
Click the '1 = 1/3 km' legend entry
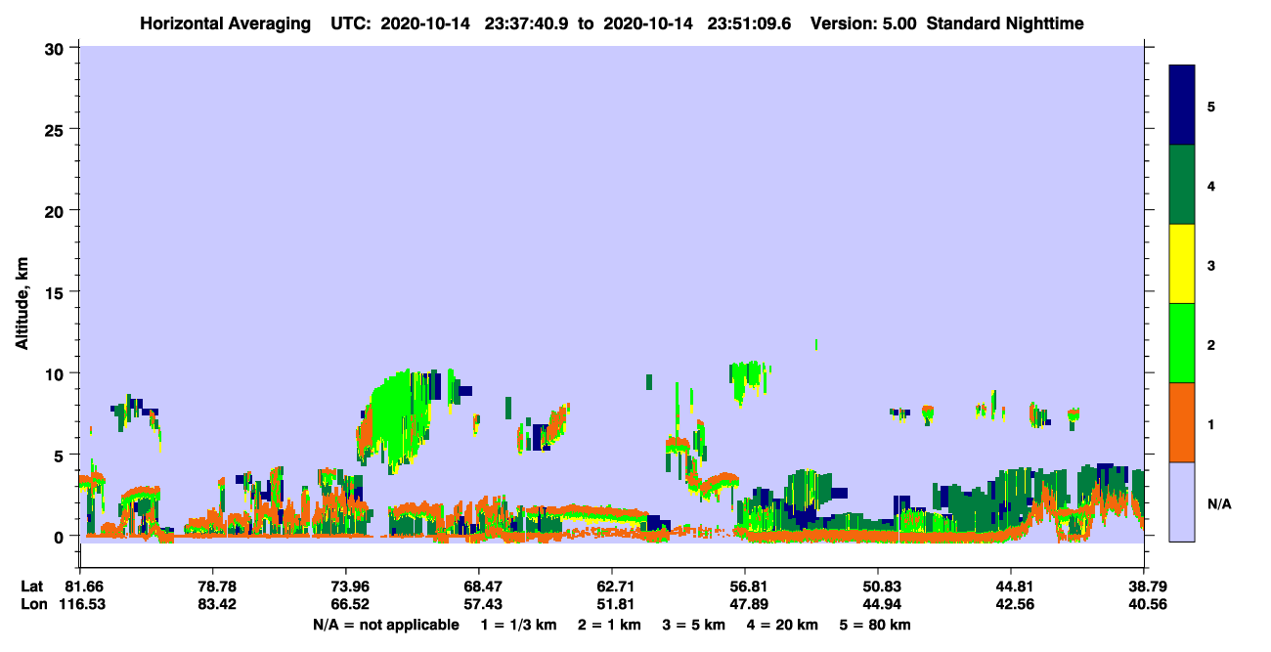pyautogui.click(x=518, y=625)
